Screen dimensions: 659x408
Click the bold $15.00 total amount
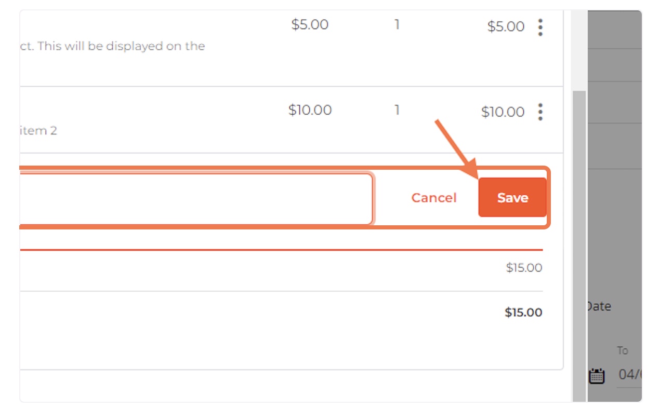tap(523, 312)
